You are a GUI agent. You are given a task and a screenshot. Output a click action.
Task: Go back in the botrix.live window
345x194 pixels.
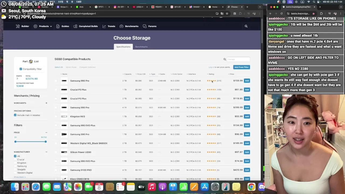[x=270, y=13]
